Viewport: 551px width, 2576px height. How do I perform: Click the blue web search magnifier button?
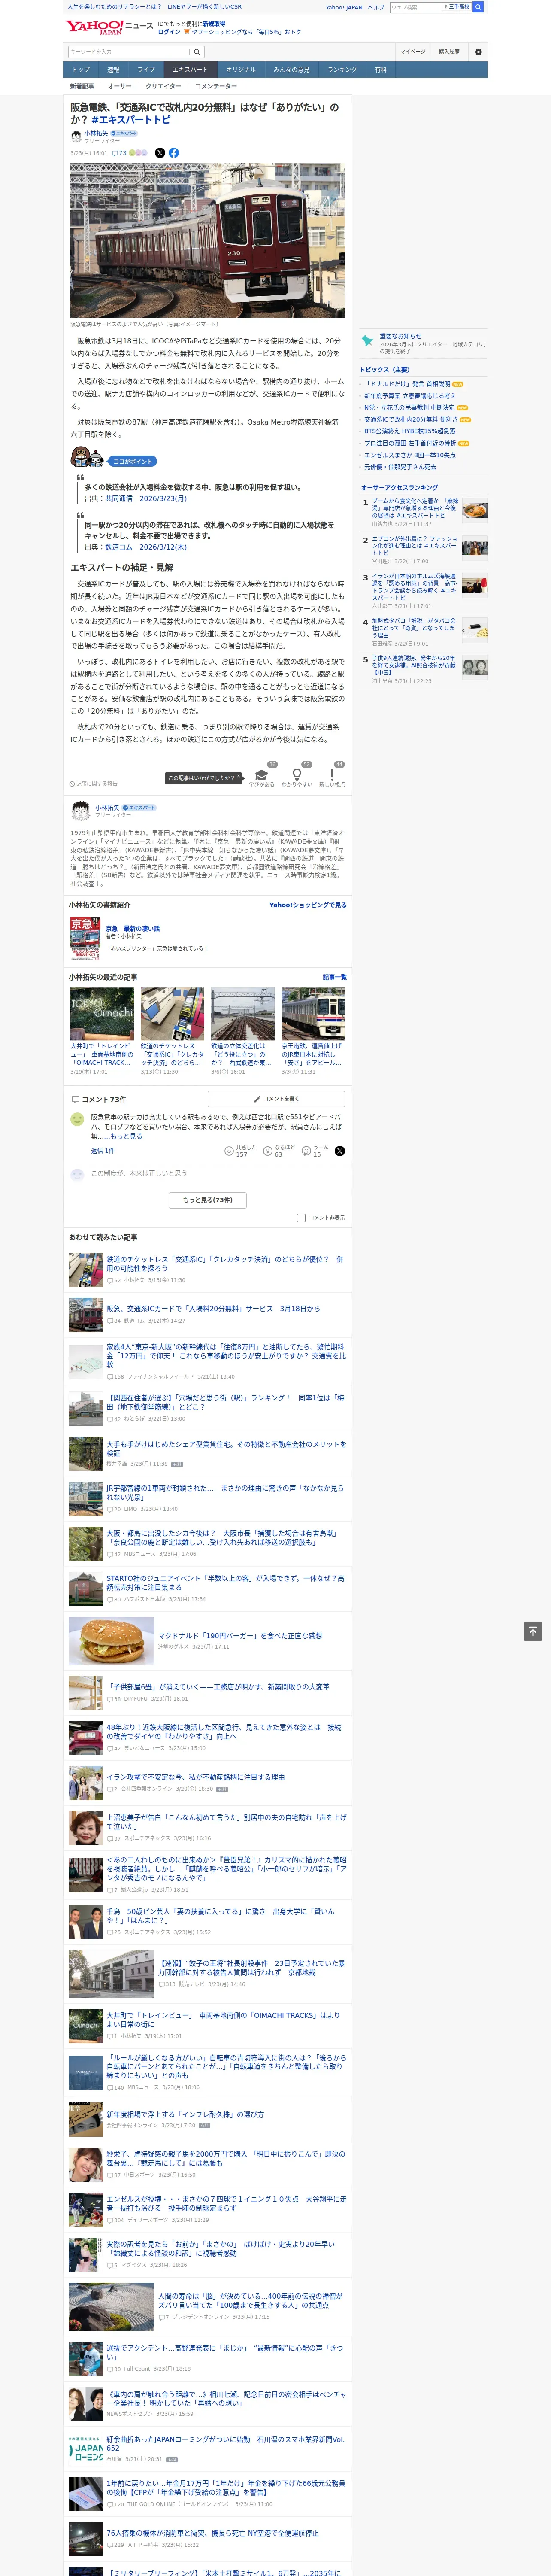(x=478, y=7)
